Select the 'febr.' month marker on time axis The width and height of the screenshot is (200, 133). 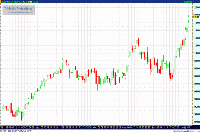click(x=94, y=127)
